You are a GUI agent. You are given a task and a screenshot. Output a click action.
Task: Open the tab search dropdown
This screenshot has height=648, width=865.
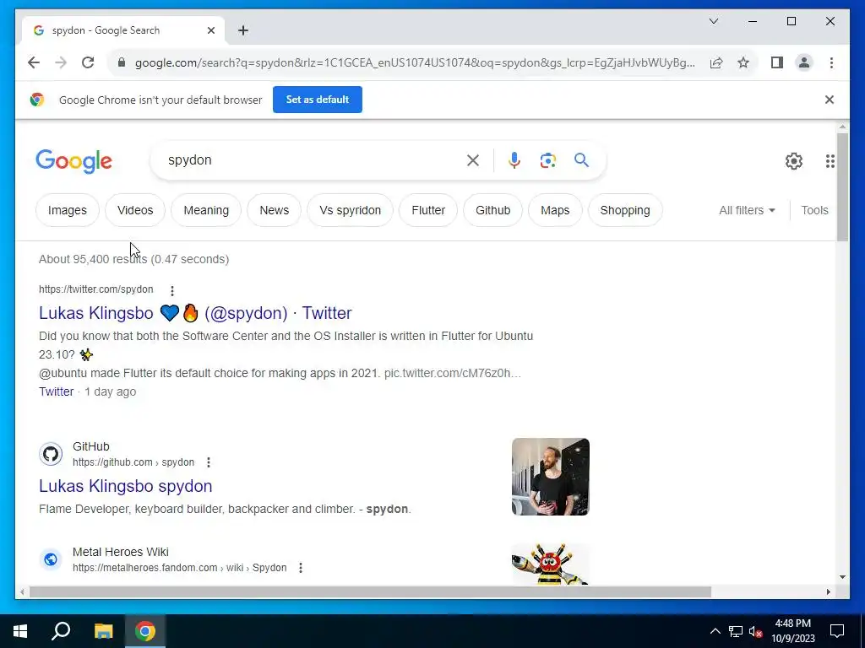pos(713,21)
